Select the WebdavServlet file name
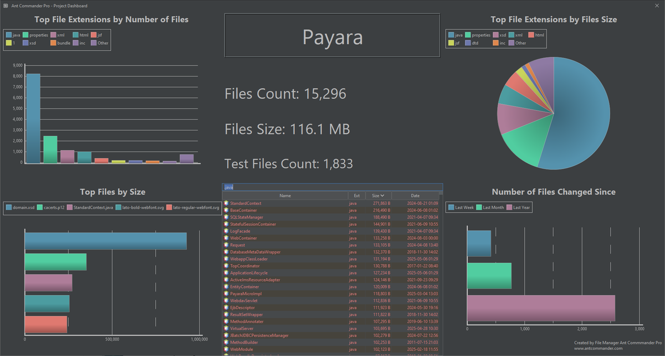Screen dimensions: 665x356 (244, 301)
